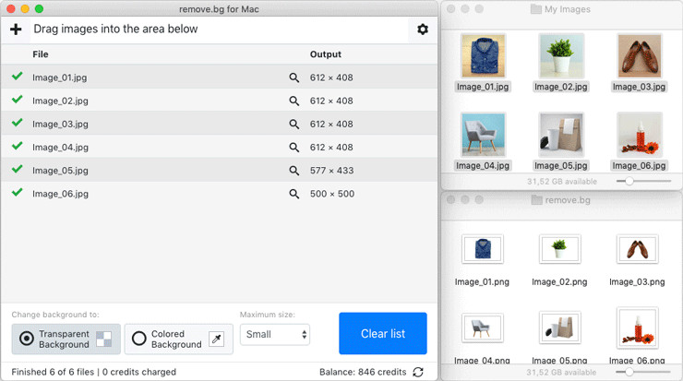
Task: Click the green checkmark for Image_01.jpg
Action: (18, 77)
